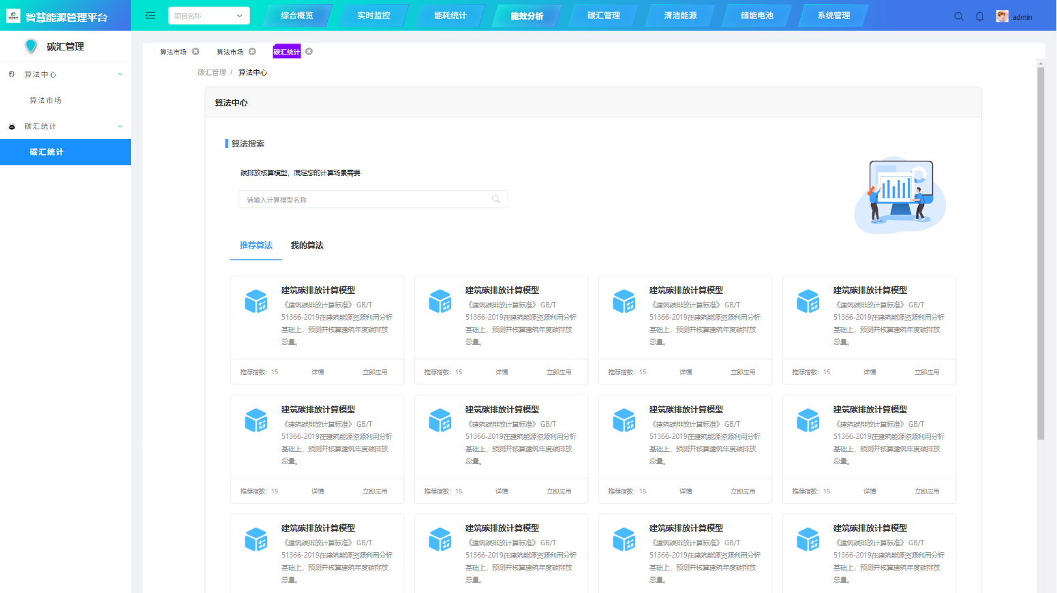Open the notification bell
Image resolution: width=1057 pixels, height=593 pixels.
[979, 16]
